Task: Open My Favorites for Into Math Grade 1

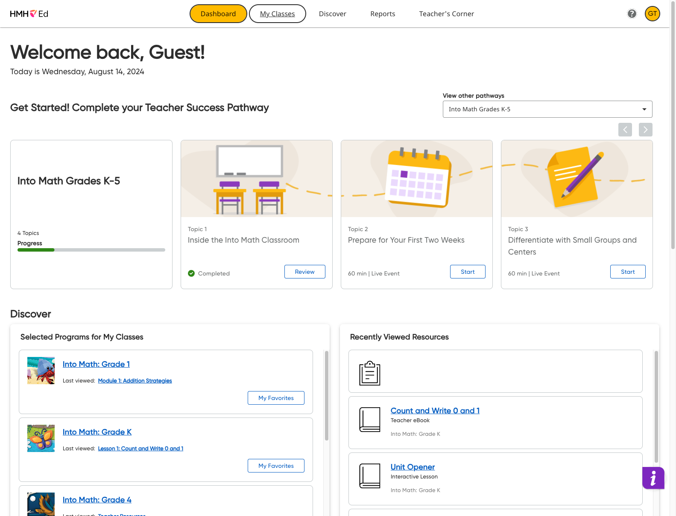Action: click(276, 398)
